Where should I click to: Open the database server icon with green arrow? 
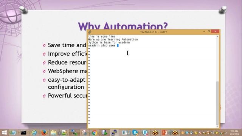tap(104, 133)
